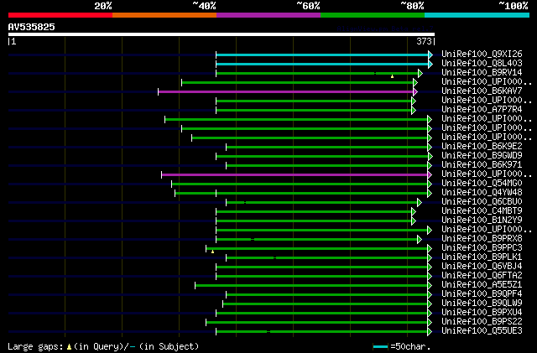Viewport: 537px width, 353px height.
Task: Click the green arrowhead ending the A5E5Z1 alignment
Action: pyautogui.click(x=430, y=286)
